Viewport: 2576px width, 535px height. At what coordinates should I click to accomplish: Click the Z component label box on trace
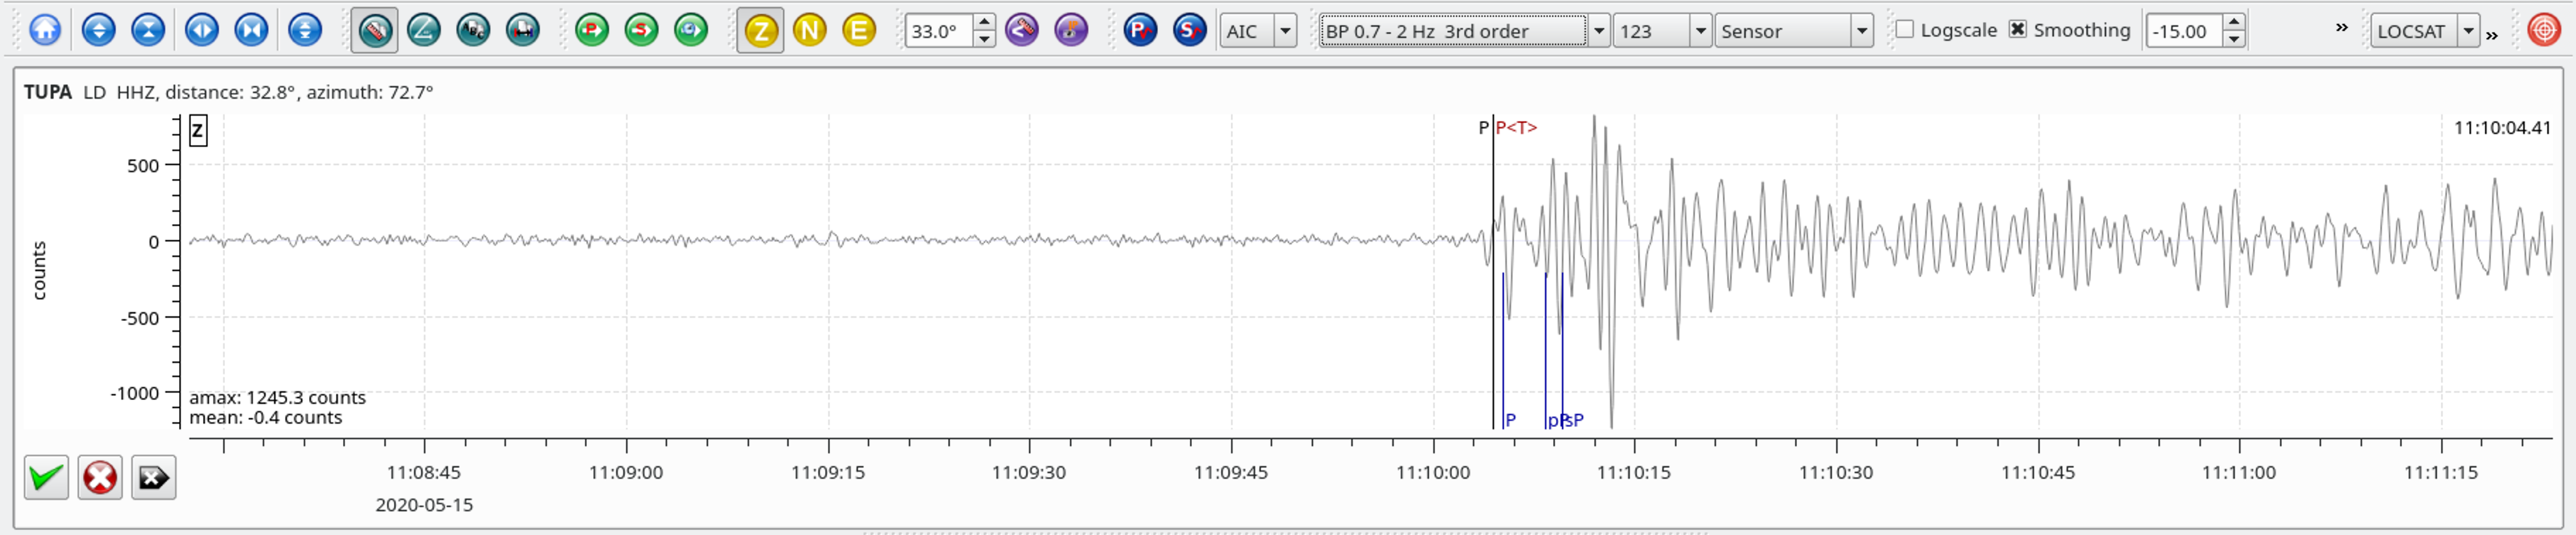[198, 130]
